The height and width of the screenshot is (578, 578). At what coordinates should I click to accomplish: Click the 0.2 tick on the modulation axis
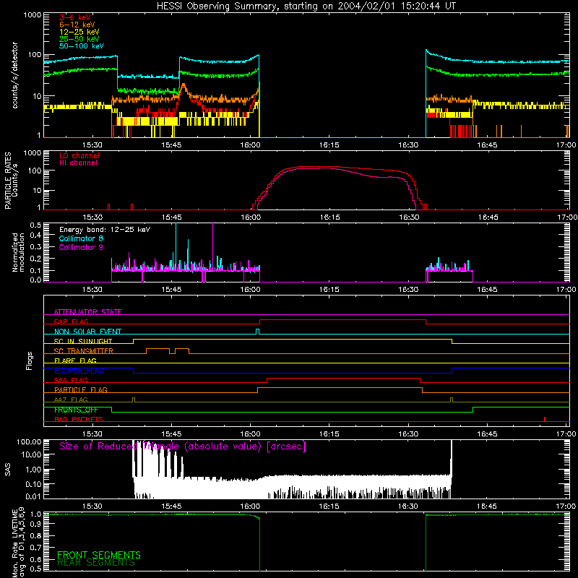click(x=35, y=259)
